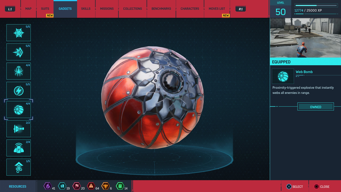The image size is (341, 192).
Task: Click the EQUIPPED header label
Action: (x=281, y=62)
